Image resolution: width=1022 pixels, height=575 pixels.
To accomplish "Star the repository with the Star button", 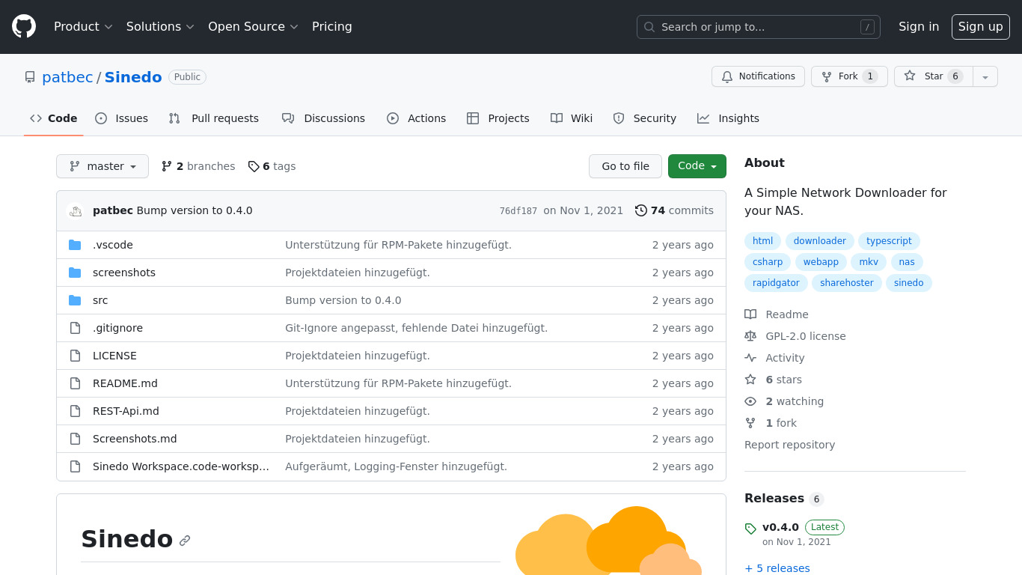I will click(x=933, y=76).
